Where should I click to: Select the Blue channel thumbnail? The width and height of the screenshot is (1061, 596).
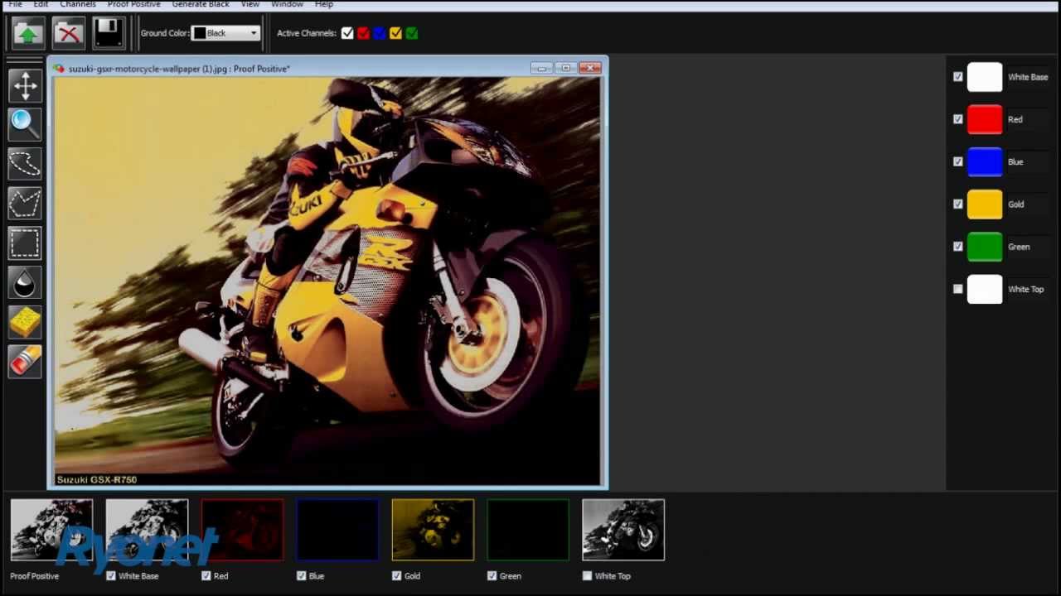tap(337, 530)
